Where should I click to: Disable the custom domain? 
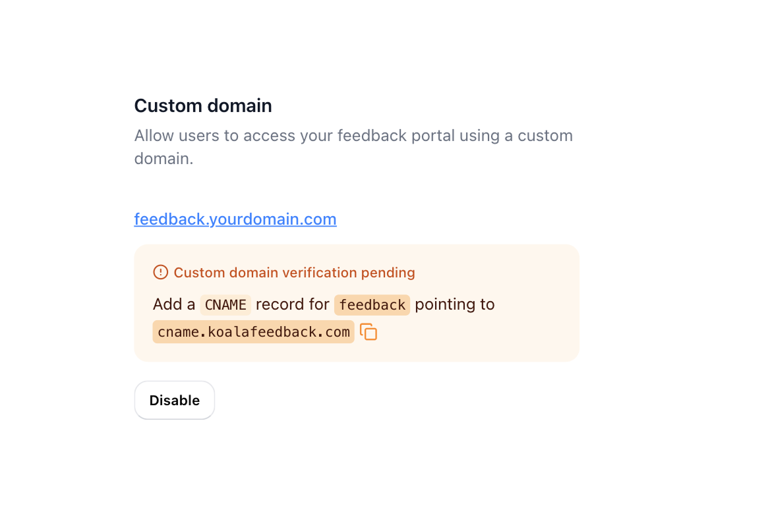coord(174,400)
